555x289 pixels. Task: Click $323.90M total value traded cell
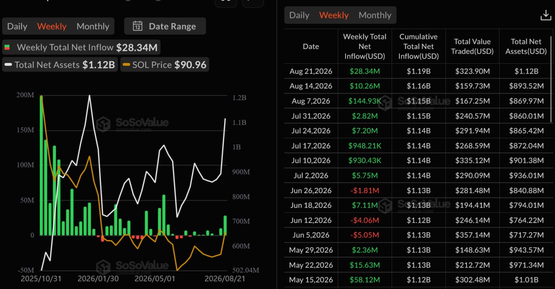coord(472,71)
